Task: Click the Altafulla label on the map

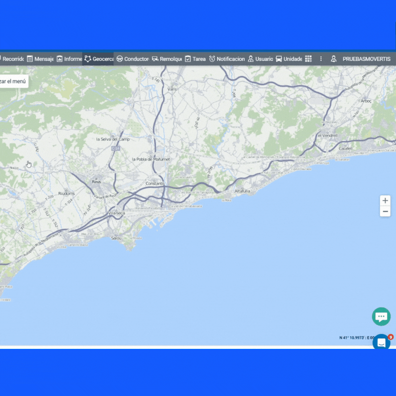Action: 242,191
